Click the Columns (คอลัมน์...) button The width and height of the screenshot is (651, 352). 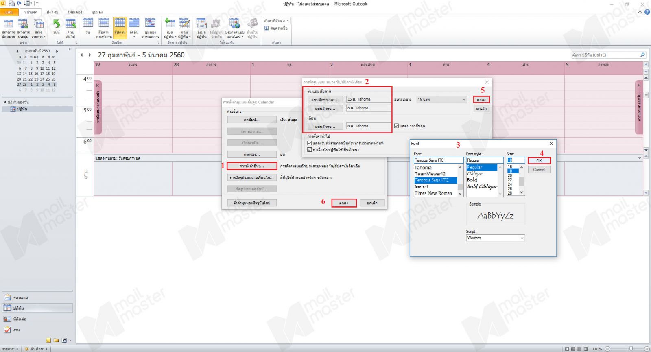(252, 120)
